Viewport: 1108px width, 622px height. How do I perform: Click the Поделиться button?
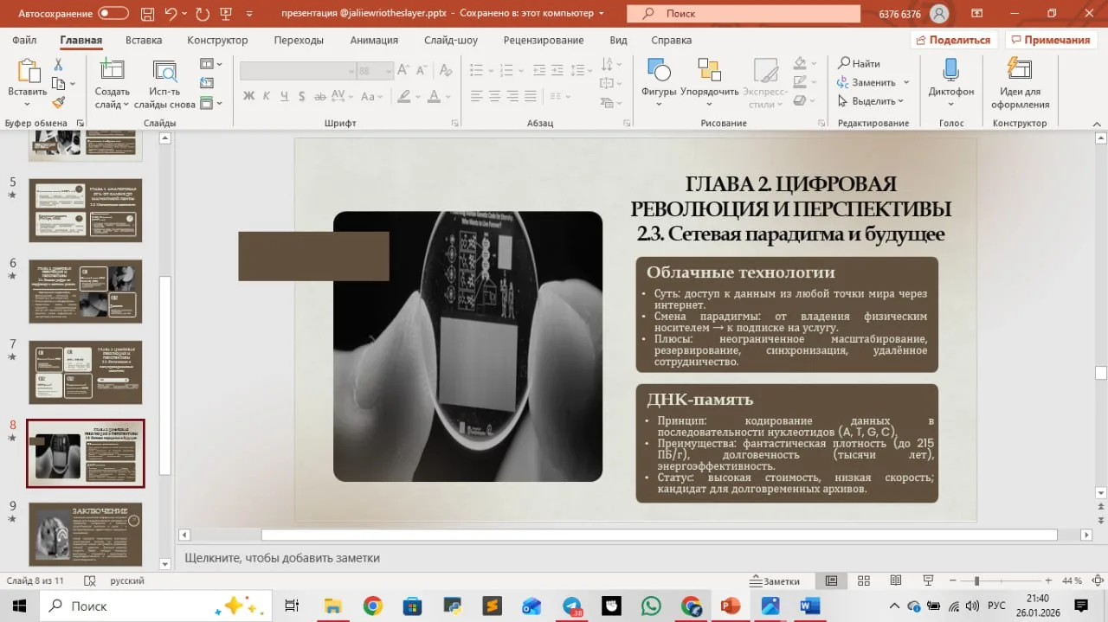[x=953, y=40]
